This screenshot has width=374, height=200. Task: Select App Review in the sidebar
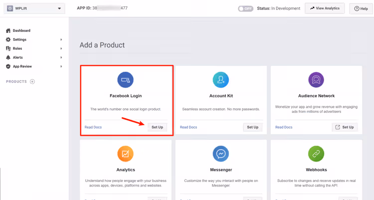pos(22,66)
